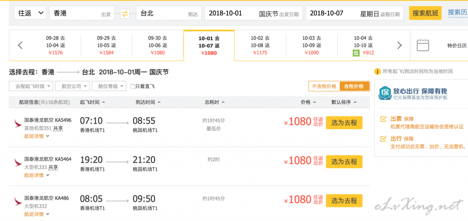Open the 往返 trip type dropdown
468x221 pixels.
(30, 13)
